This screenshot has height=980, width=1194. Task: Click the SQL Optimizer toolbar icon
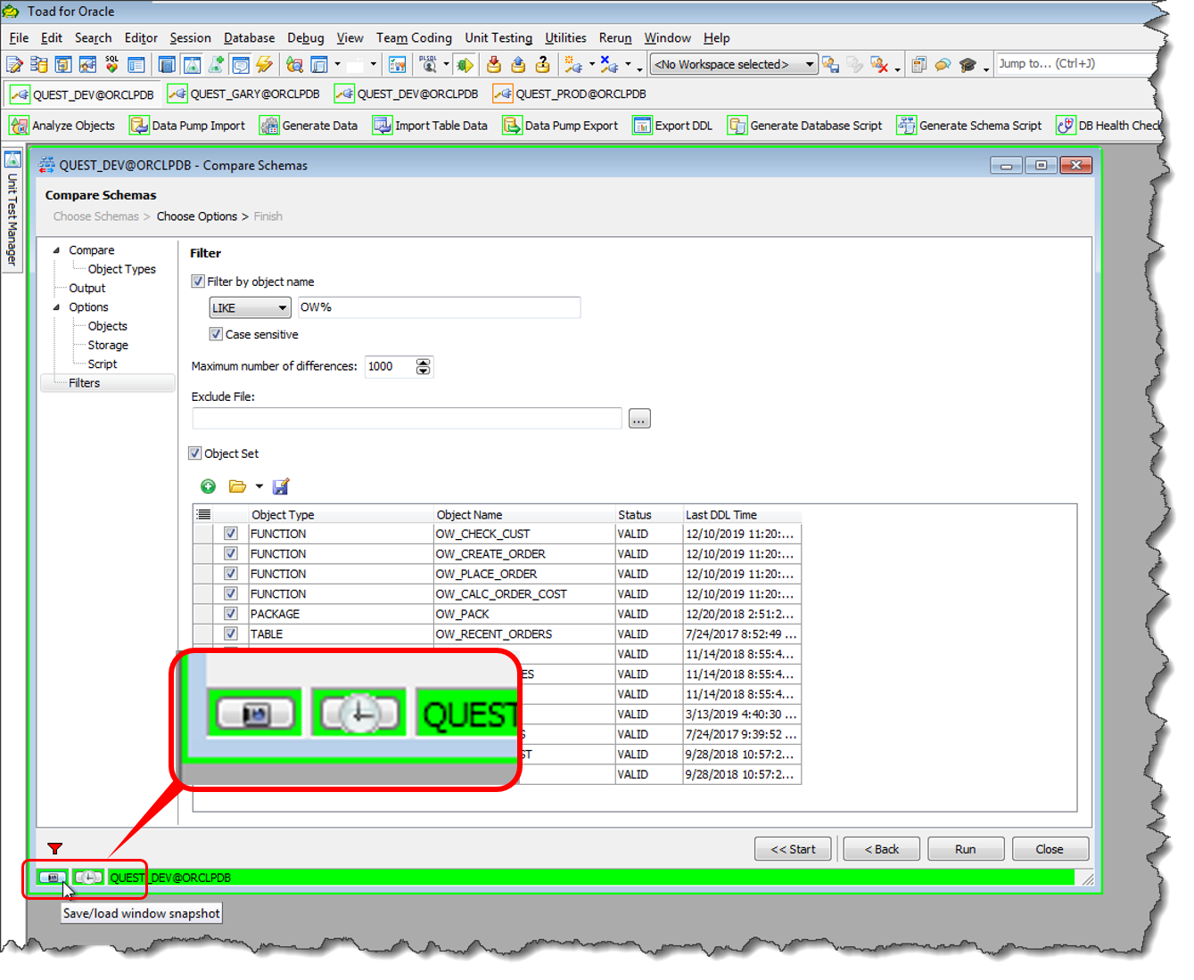coord(111,64)
